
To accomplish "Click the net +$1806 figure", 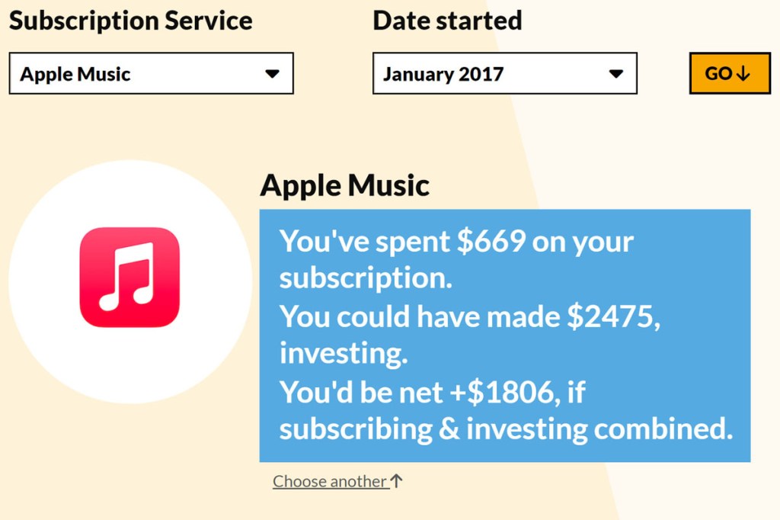I will (502, 392).
